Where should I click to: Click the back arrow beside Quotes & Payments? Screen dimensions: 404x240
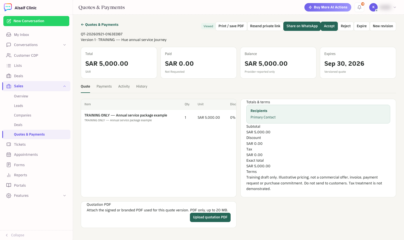tap(82, 25)
